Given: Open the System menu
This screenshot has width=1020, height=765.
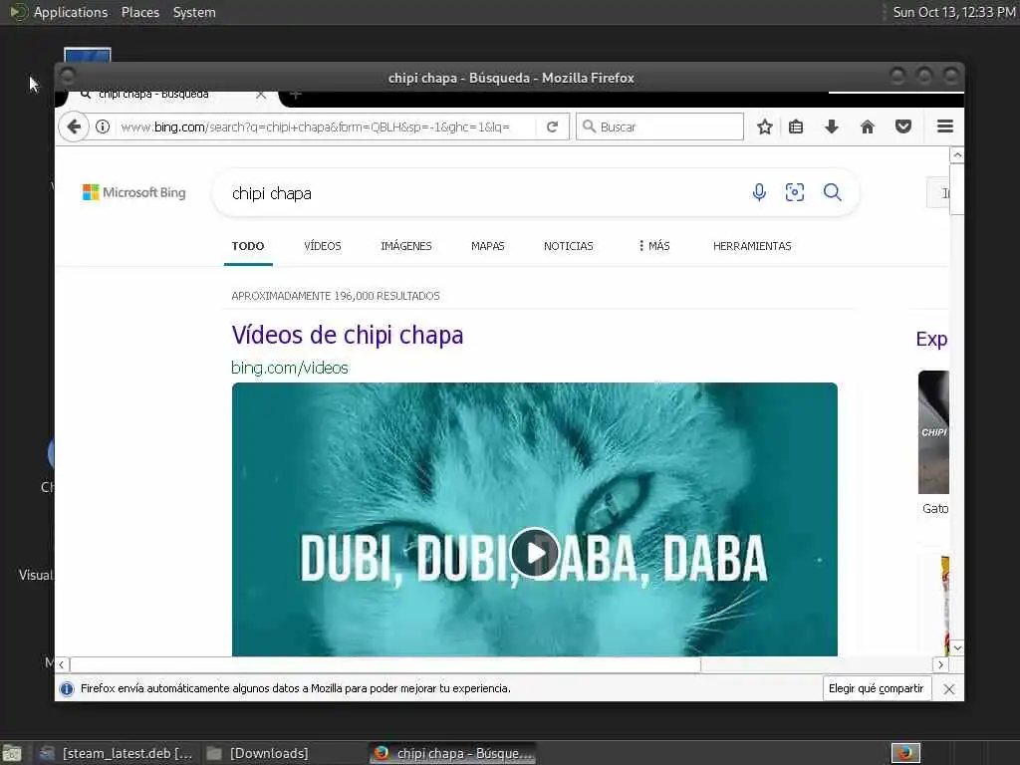Looking at the screenshot, I should 194,12.
